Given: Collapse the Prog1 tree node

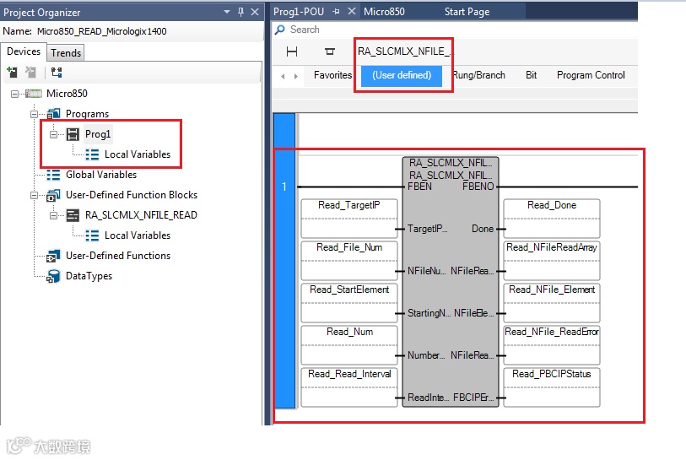Looking at the screenshot, I should coord(53,134).
